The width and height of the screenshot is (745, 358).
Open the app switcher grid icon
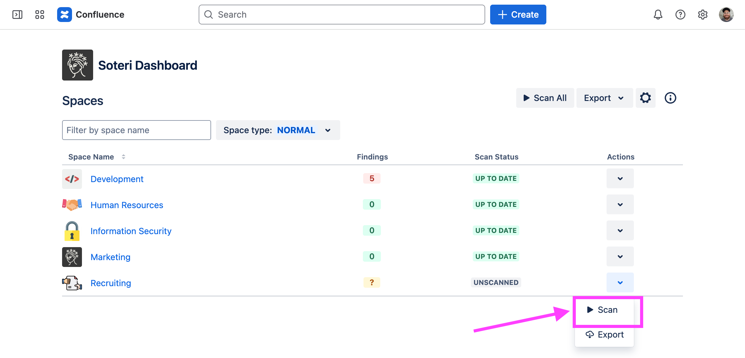40,15
